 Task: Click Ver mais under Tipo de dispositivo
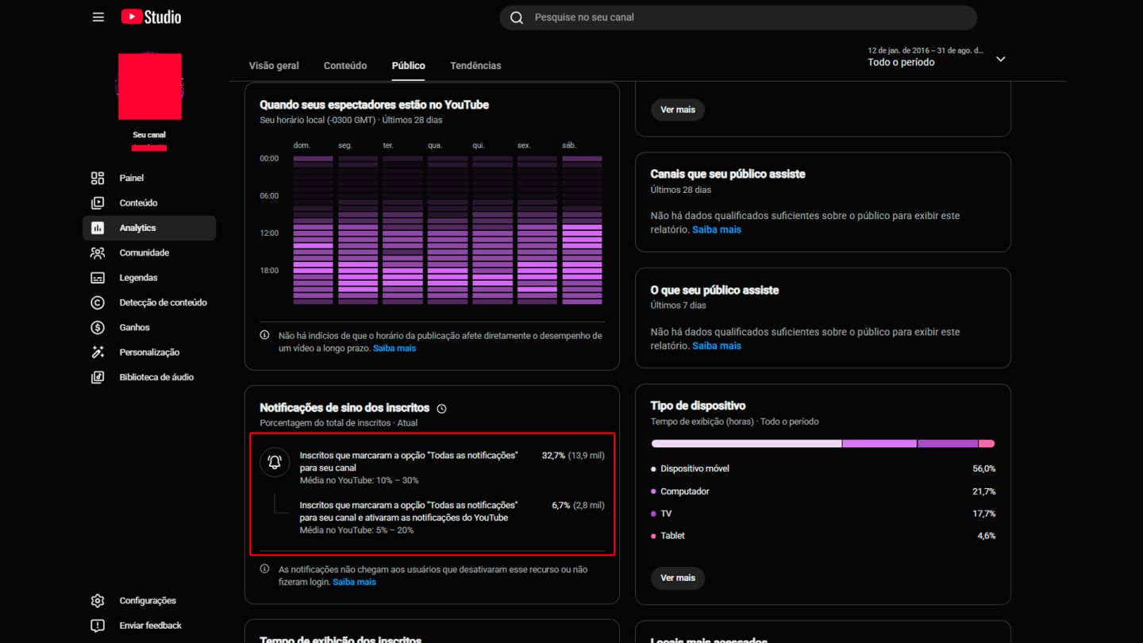click(x=678, y=578)
